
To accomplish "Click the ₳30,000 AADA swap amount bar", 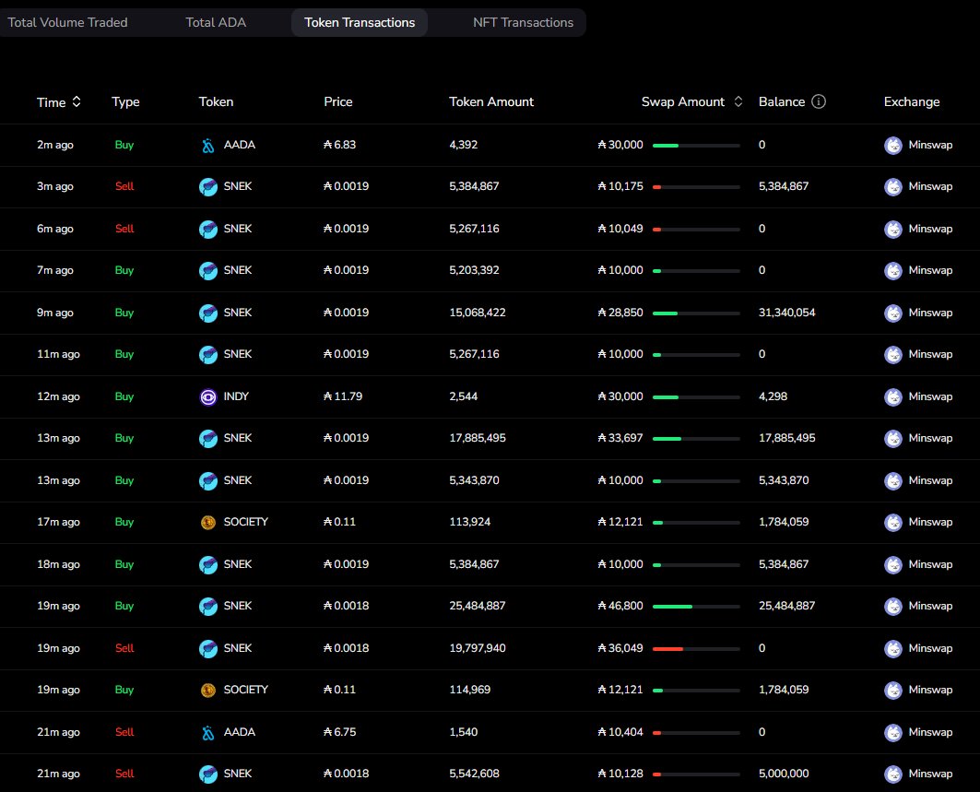I will [696, 146].
